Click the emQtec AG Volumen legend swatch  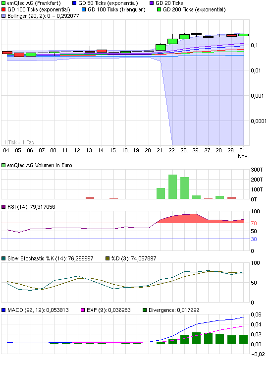(x=3, y=165)
